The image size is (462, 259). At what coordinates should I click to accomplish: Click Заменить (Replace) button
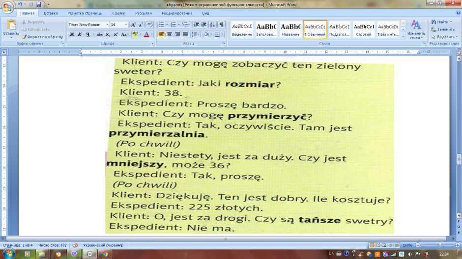coord(443,29)
